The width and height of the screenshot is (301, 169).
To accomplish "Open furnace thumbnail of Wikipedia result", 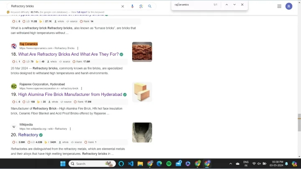I will [142, 133].
